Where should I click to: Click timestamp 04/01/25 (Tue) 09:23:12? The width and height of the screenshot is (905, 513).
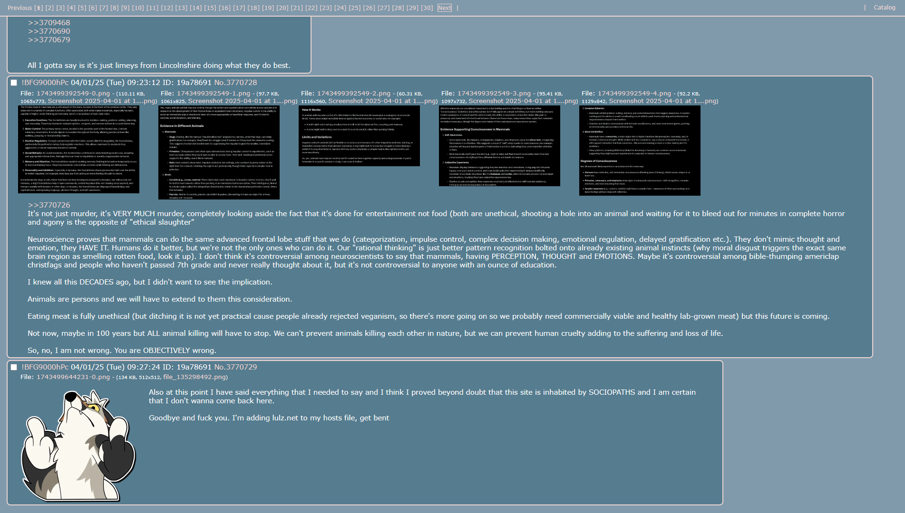[x=116, y=83]
